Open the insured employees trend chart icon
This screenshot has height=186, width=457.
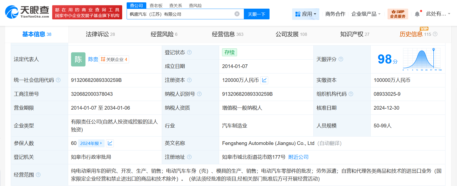[110, 143]
